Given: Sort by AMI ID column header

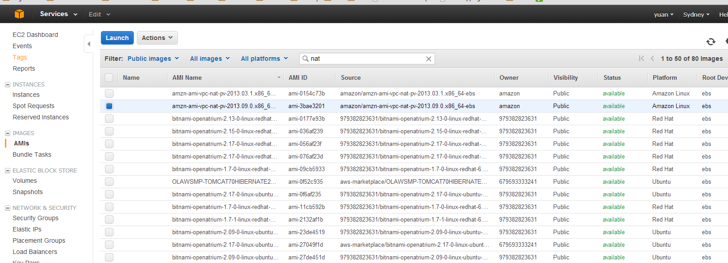Looking at the screenshot, I should tap(298, 77).
